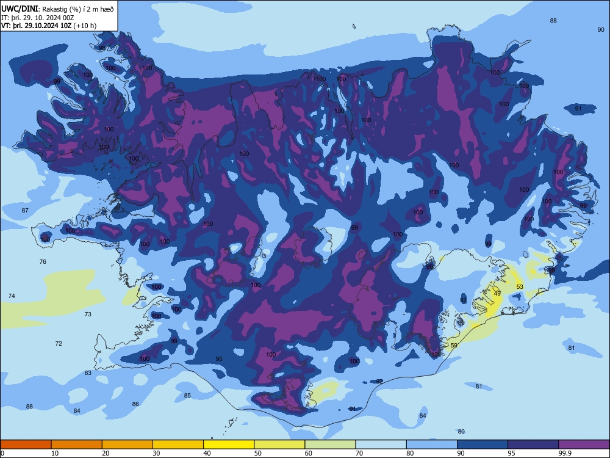Select the legend tick label '20'

pos(106,453)
